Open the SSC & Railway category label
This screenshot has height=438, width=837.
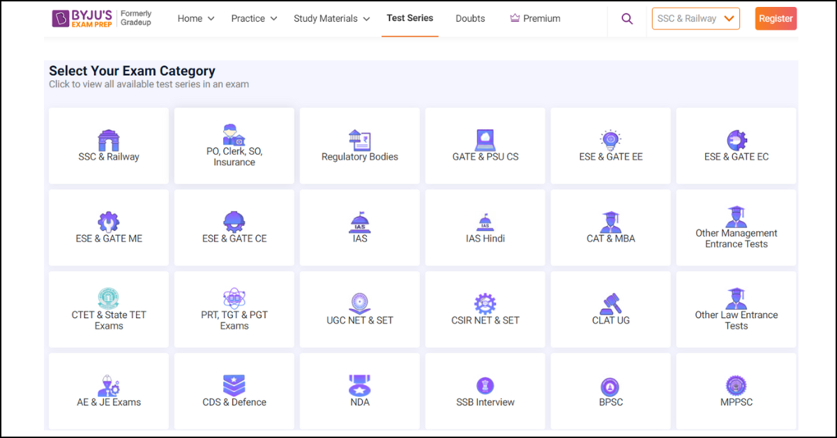pos(109,157)
